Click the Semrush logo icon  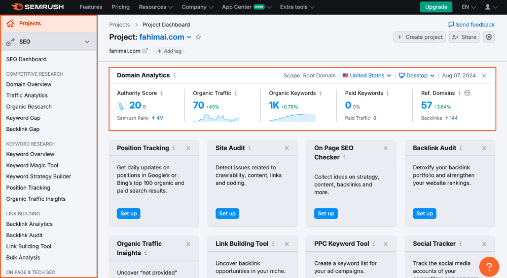click(17, 7)
